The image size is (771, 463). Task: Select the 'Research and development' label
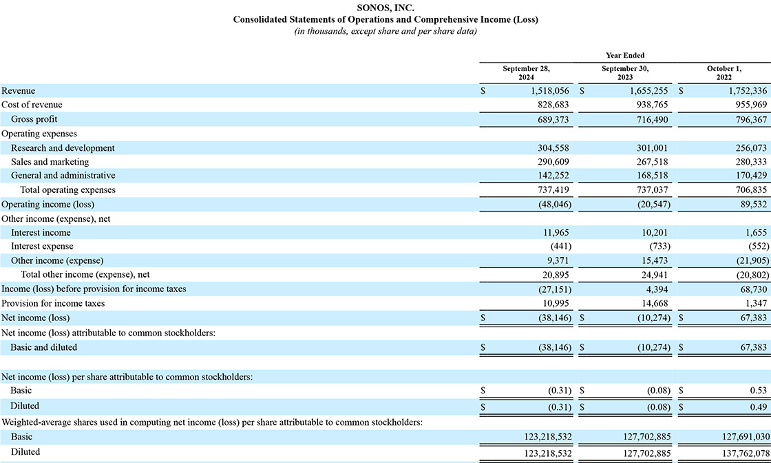tap(63, 148)
